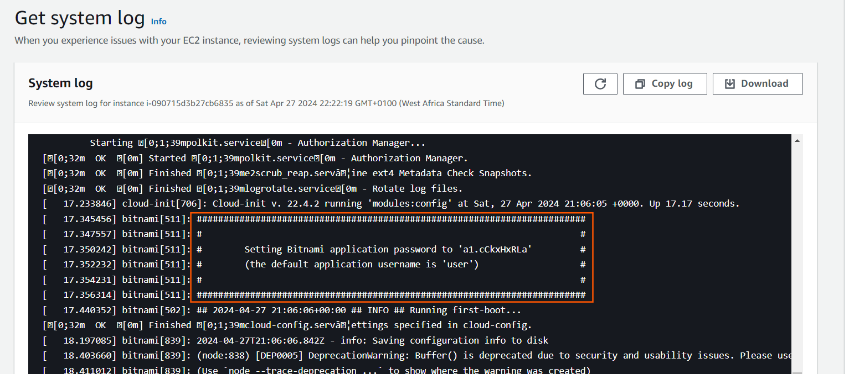Click the copy icon in Copy log
This screenshot has height=374, width=849.
point(640,84)
